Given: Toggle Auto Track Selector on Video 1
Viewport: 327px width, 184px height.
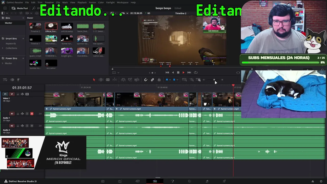Looking at the screenshot, I should point(22,94).
